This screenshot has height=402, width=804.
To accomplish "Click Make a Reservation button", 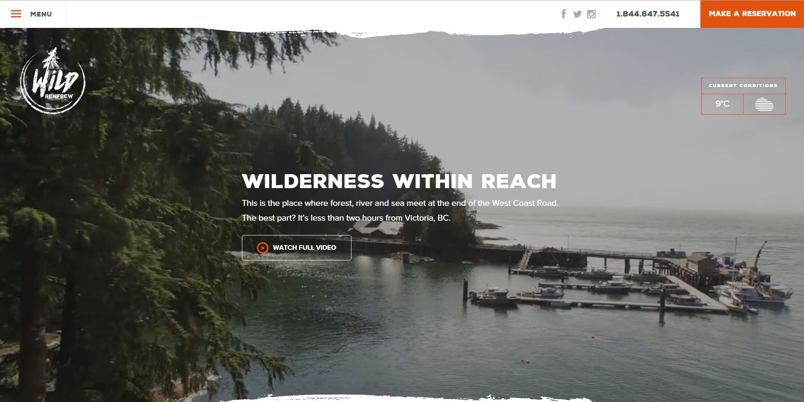I will (x=752, y=14).
